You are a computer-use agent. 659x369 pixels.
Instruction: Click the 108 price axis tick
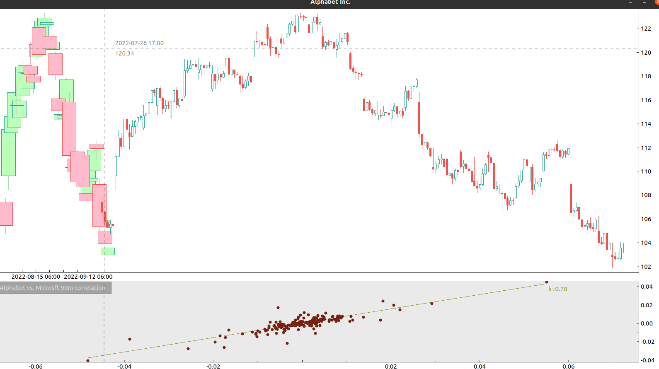pos(646,195)
